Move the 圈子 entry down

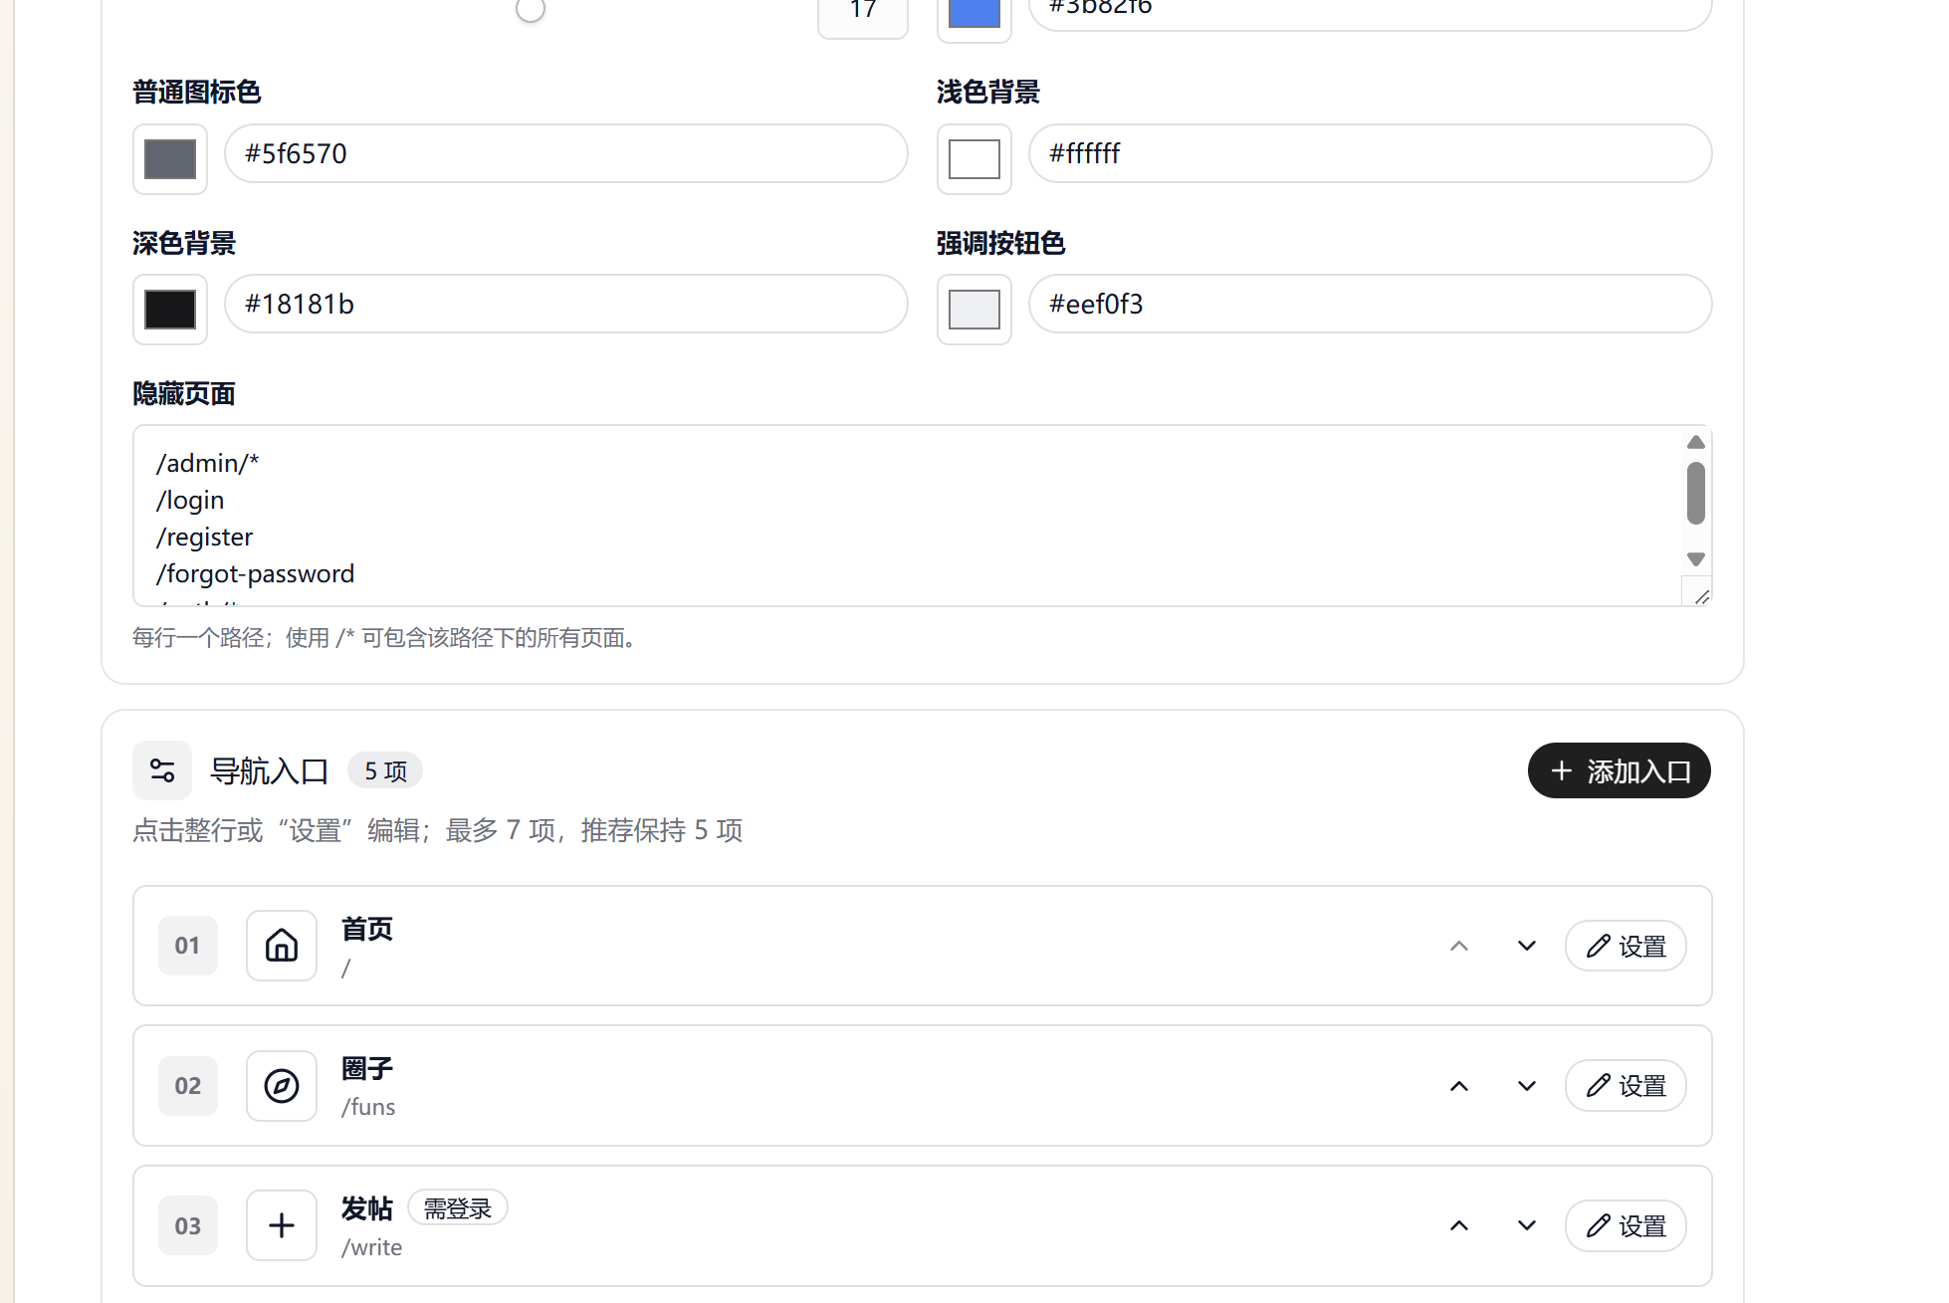point(1527,1086)
